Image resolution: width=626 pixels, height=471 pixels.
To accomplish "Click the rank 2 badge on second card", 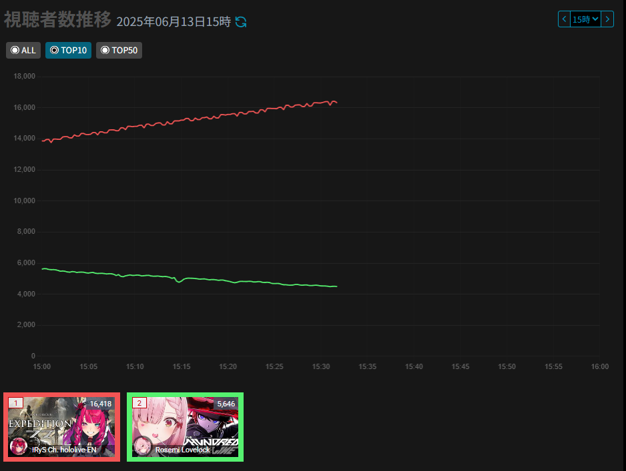I will pos(139,403).
